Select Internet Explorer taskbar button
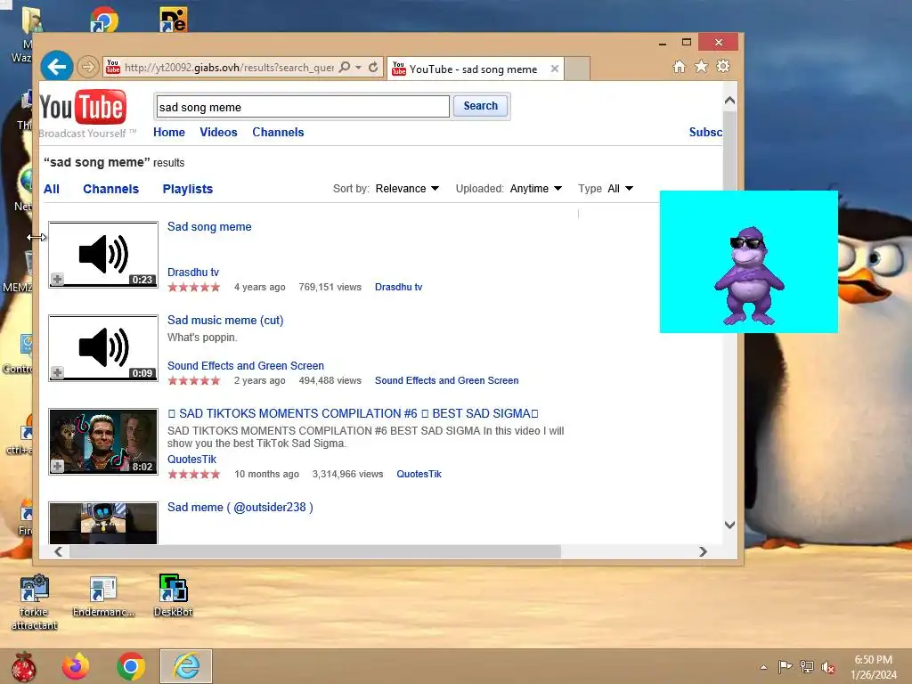This screenshot has height=684, width=912. (186, 666)
